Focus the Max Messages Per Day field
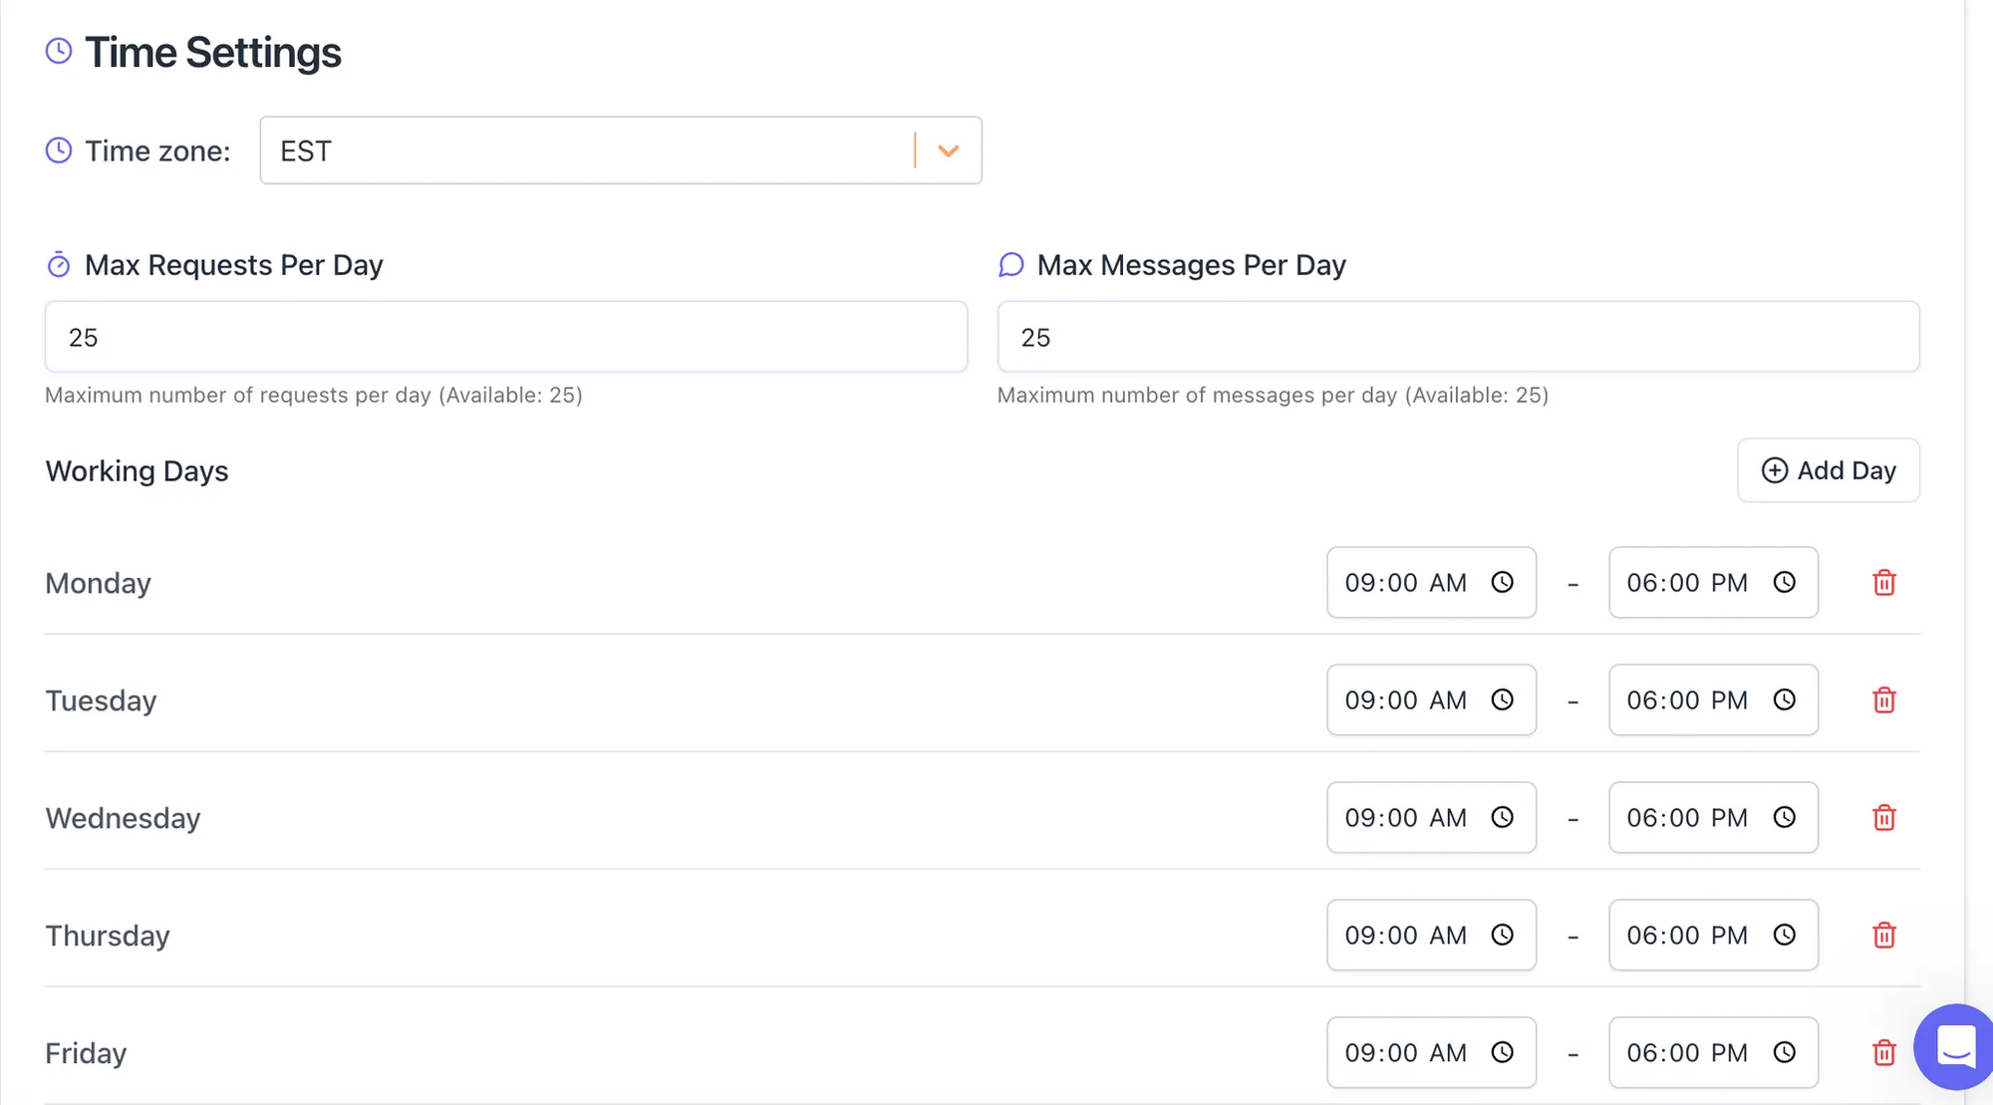 click(1457, 337)
